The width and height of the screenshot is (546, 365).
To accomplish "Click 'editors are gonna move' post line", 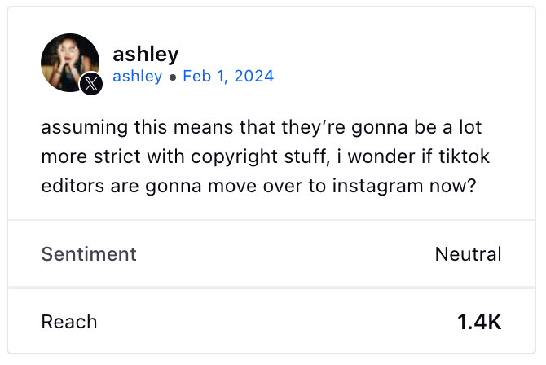I will 149,186.
